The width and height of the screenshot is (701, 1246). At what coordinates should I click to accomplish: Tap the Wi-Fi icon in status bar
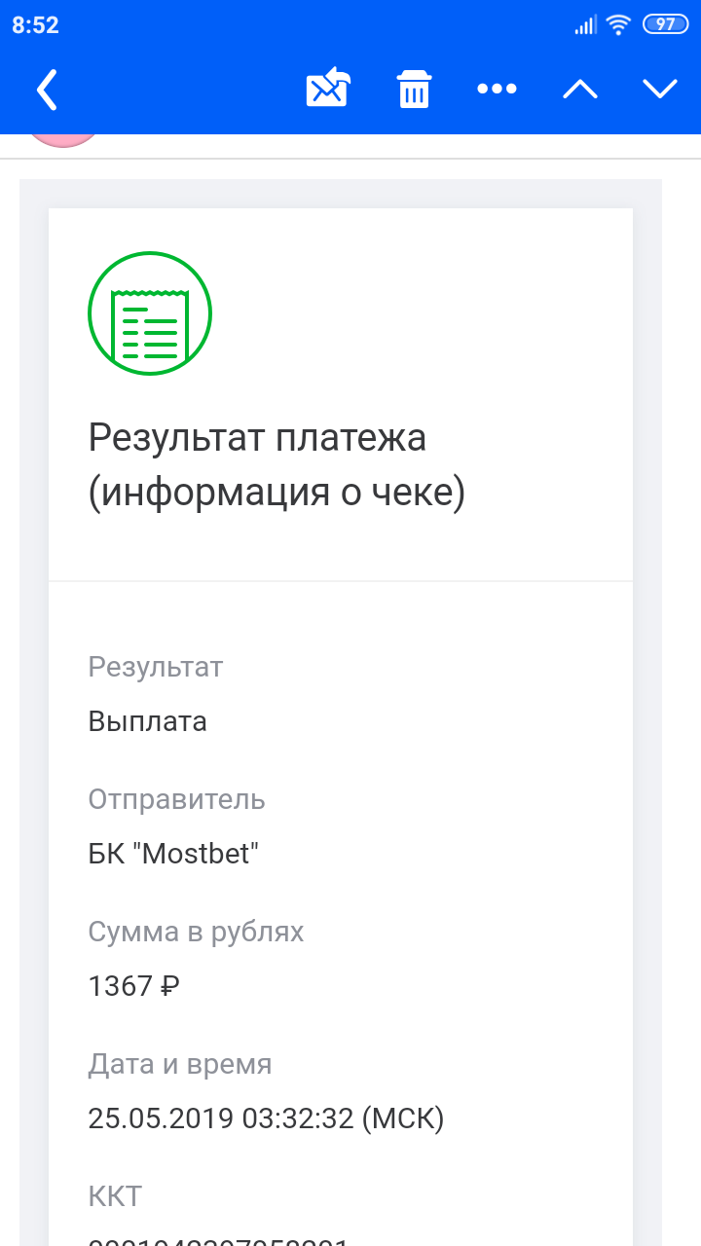coord(618,24)
